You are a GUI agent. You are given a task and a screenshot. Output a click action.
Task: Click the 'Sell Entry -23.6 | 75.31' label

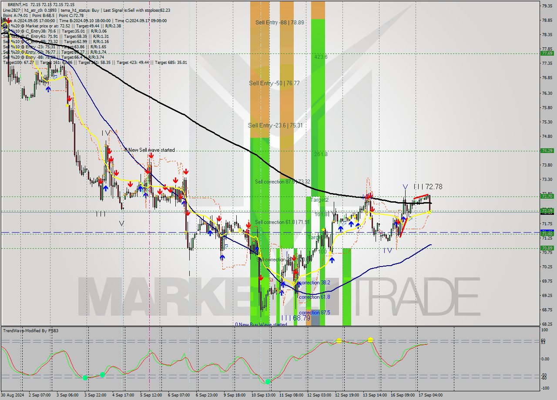coord(275,125)
